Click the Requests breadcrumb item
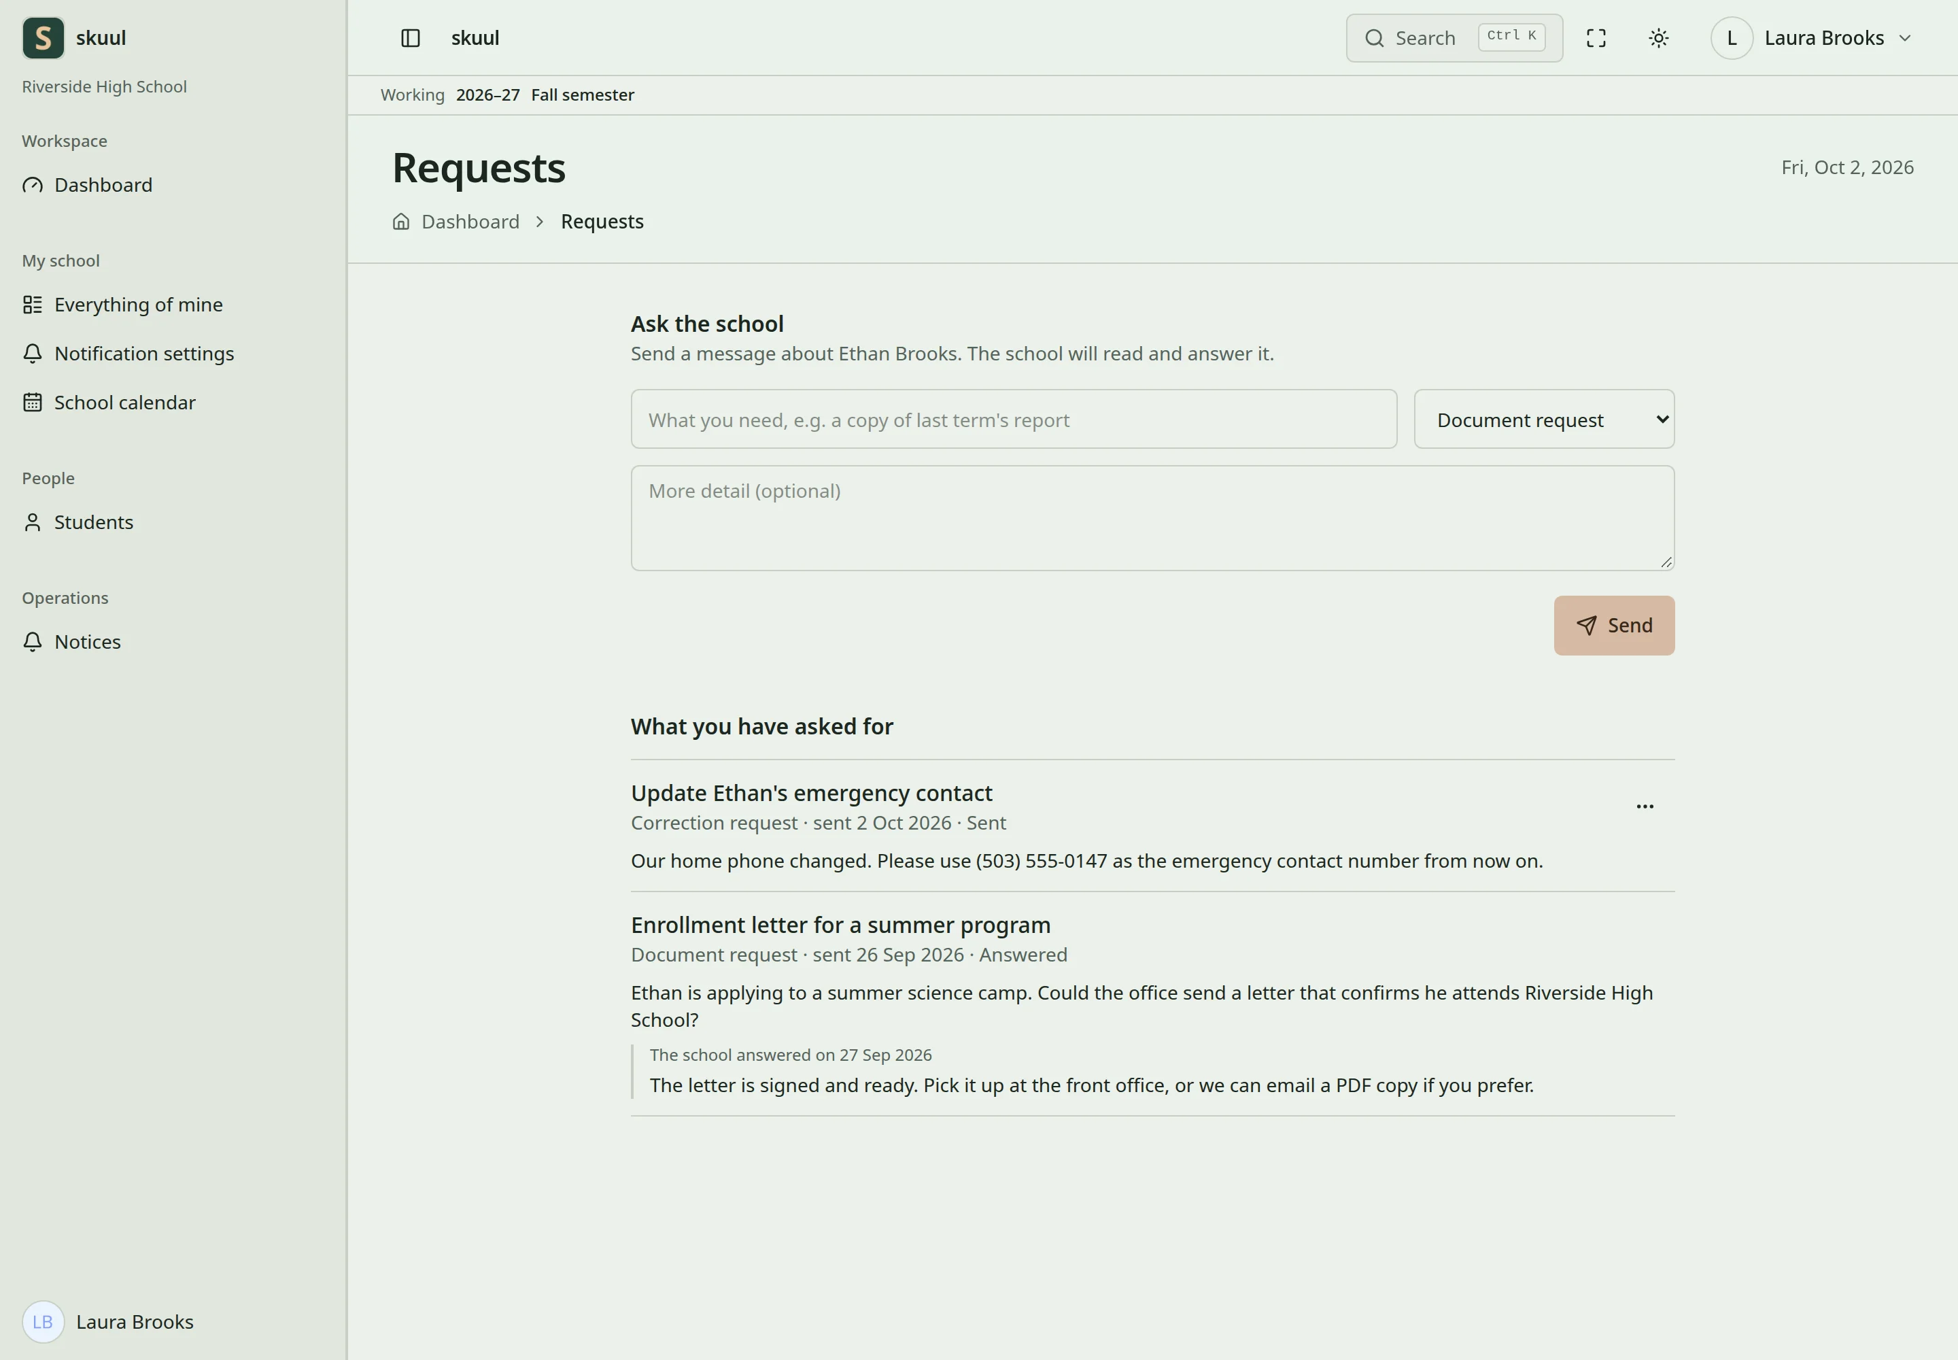The height and width of the screenshot is (1360, 1958). (x=602, y=222)
